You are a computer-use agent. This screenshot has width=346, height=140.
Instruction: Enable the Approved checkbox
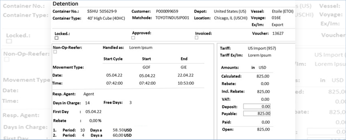point(134,37)
